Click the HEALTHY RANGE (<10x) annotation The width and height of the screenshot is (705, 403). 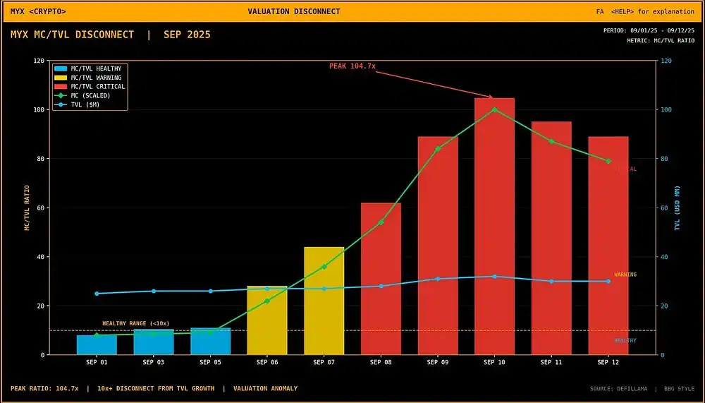click(136, 323)
